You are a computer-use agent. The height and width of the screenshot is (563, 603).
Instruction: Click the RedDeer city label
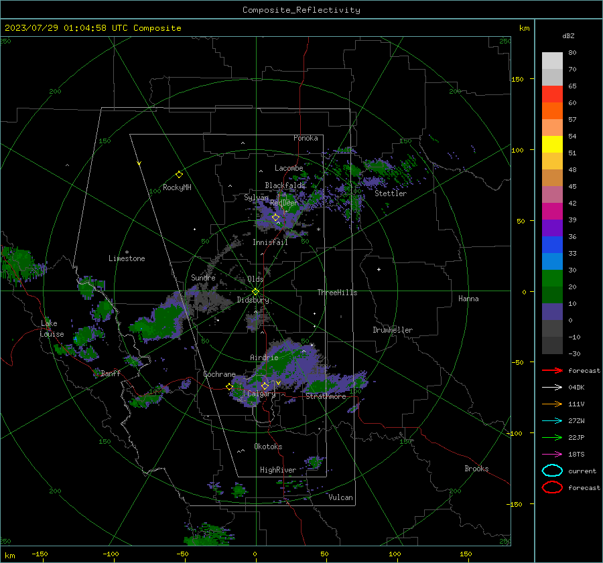284,203
